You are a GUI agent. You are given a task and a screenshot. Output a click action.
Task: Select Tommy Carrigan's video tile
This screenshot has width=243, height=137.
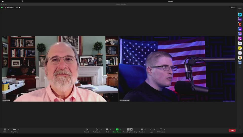click(177, 69)
